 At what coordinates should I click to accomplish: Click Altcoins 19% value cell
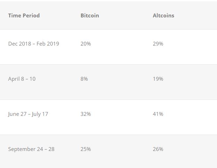[158, 79]
